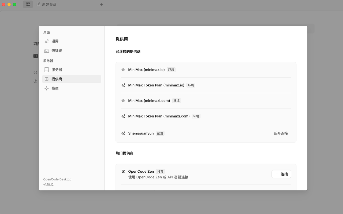Click the 提供商 page title at the top
The height and width of the screenshot is (214, 343).
click(122, 39)
